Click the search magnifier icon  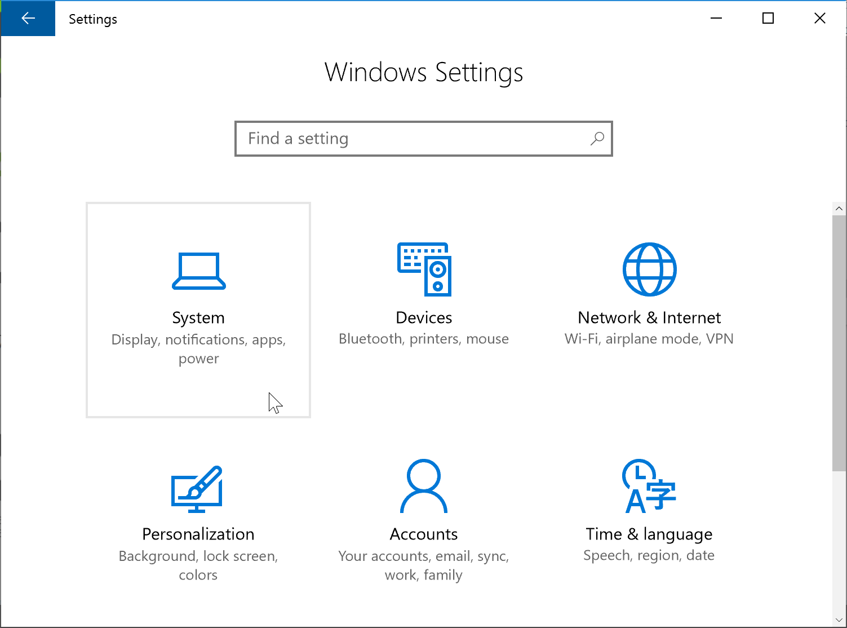(597, 139)
